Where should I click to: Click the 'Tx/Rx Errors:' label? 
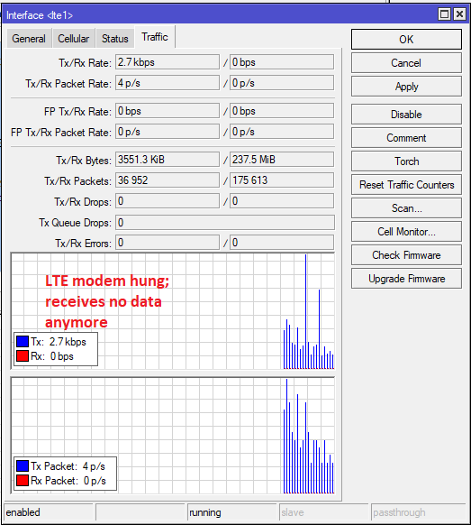[x=83, y=243]
